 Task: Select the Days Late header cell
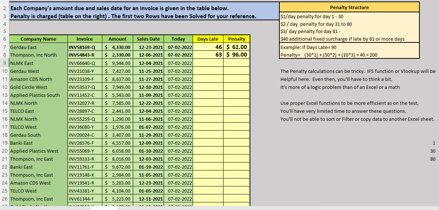tap(208, 39)
